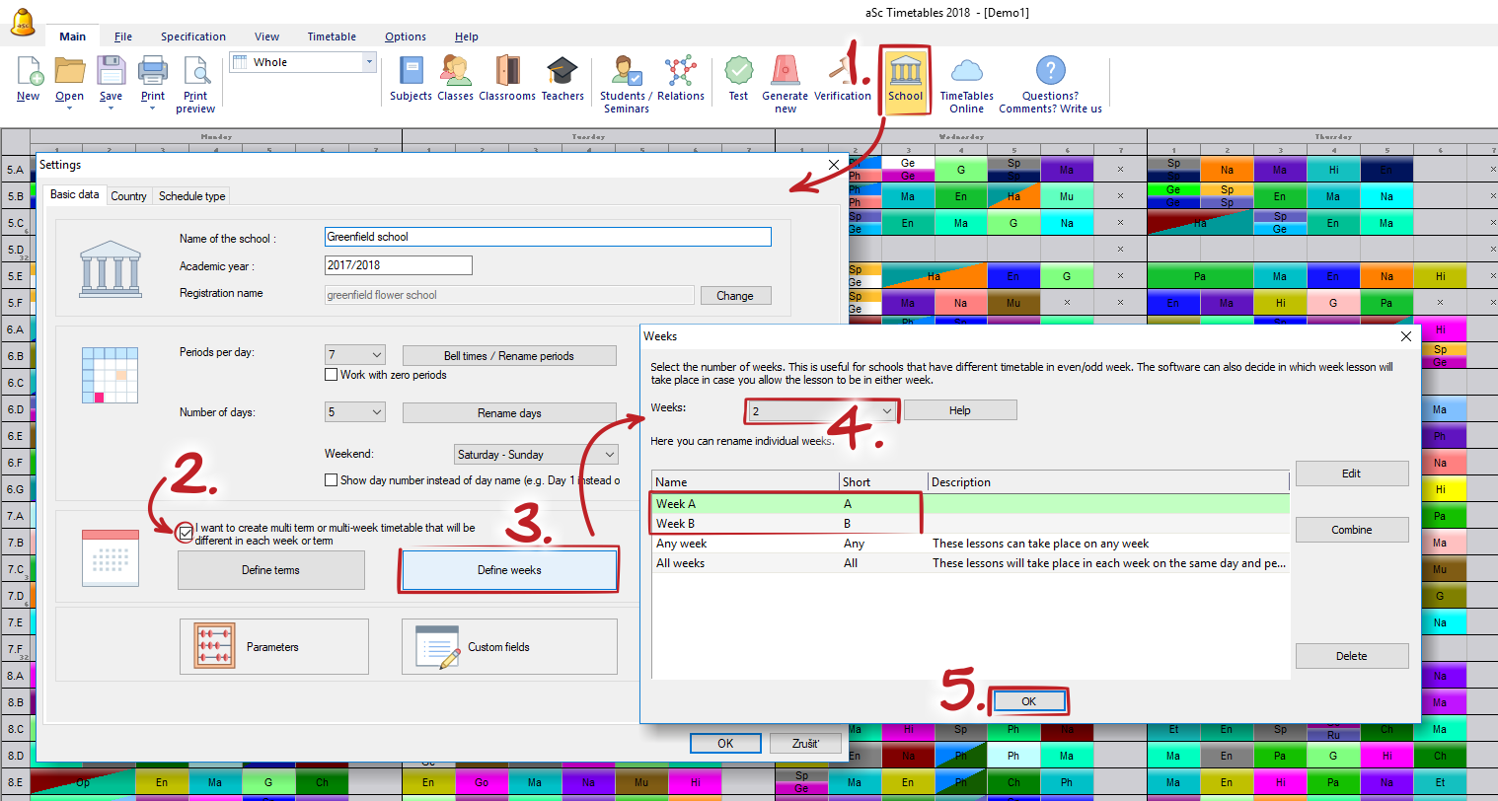Viewport: 1498px width, 801px height.
Task: Check Show day number instead of day name
Action: point(332,480)
